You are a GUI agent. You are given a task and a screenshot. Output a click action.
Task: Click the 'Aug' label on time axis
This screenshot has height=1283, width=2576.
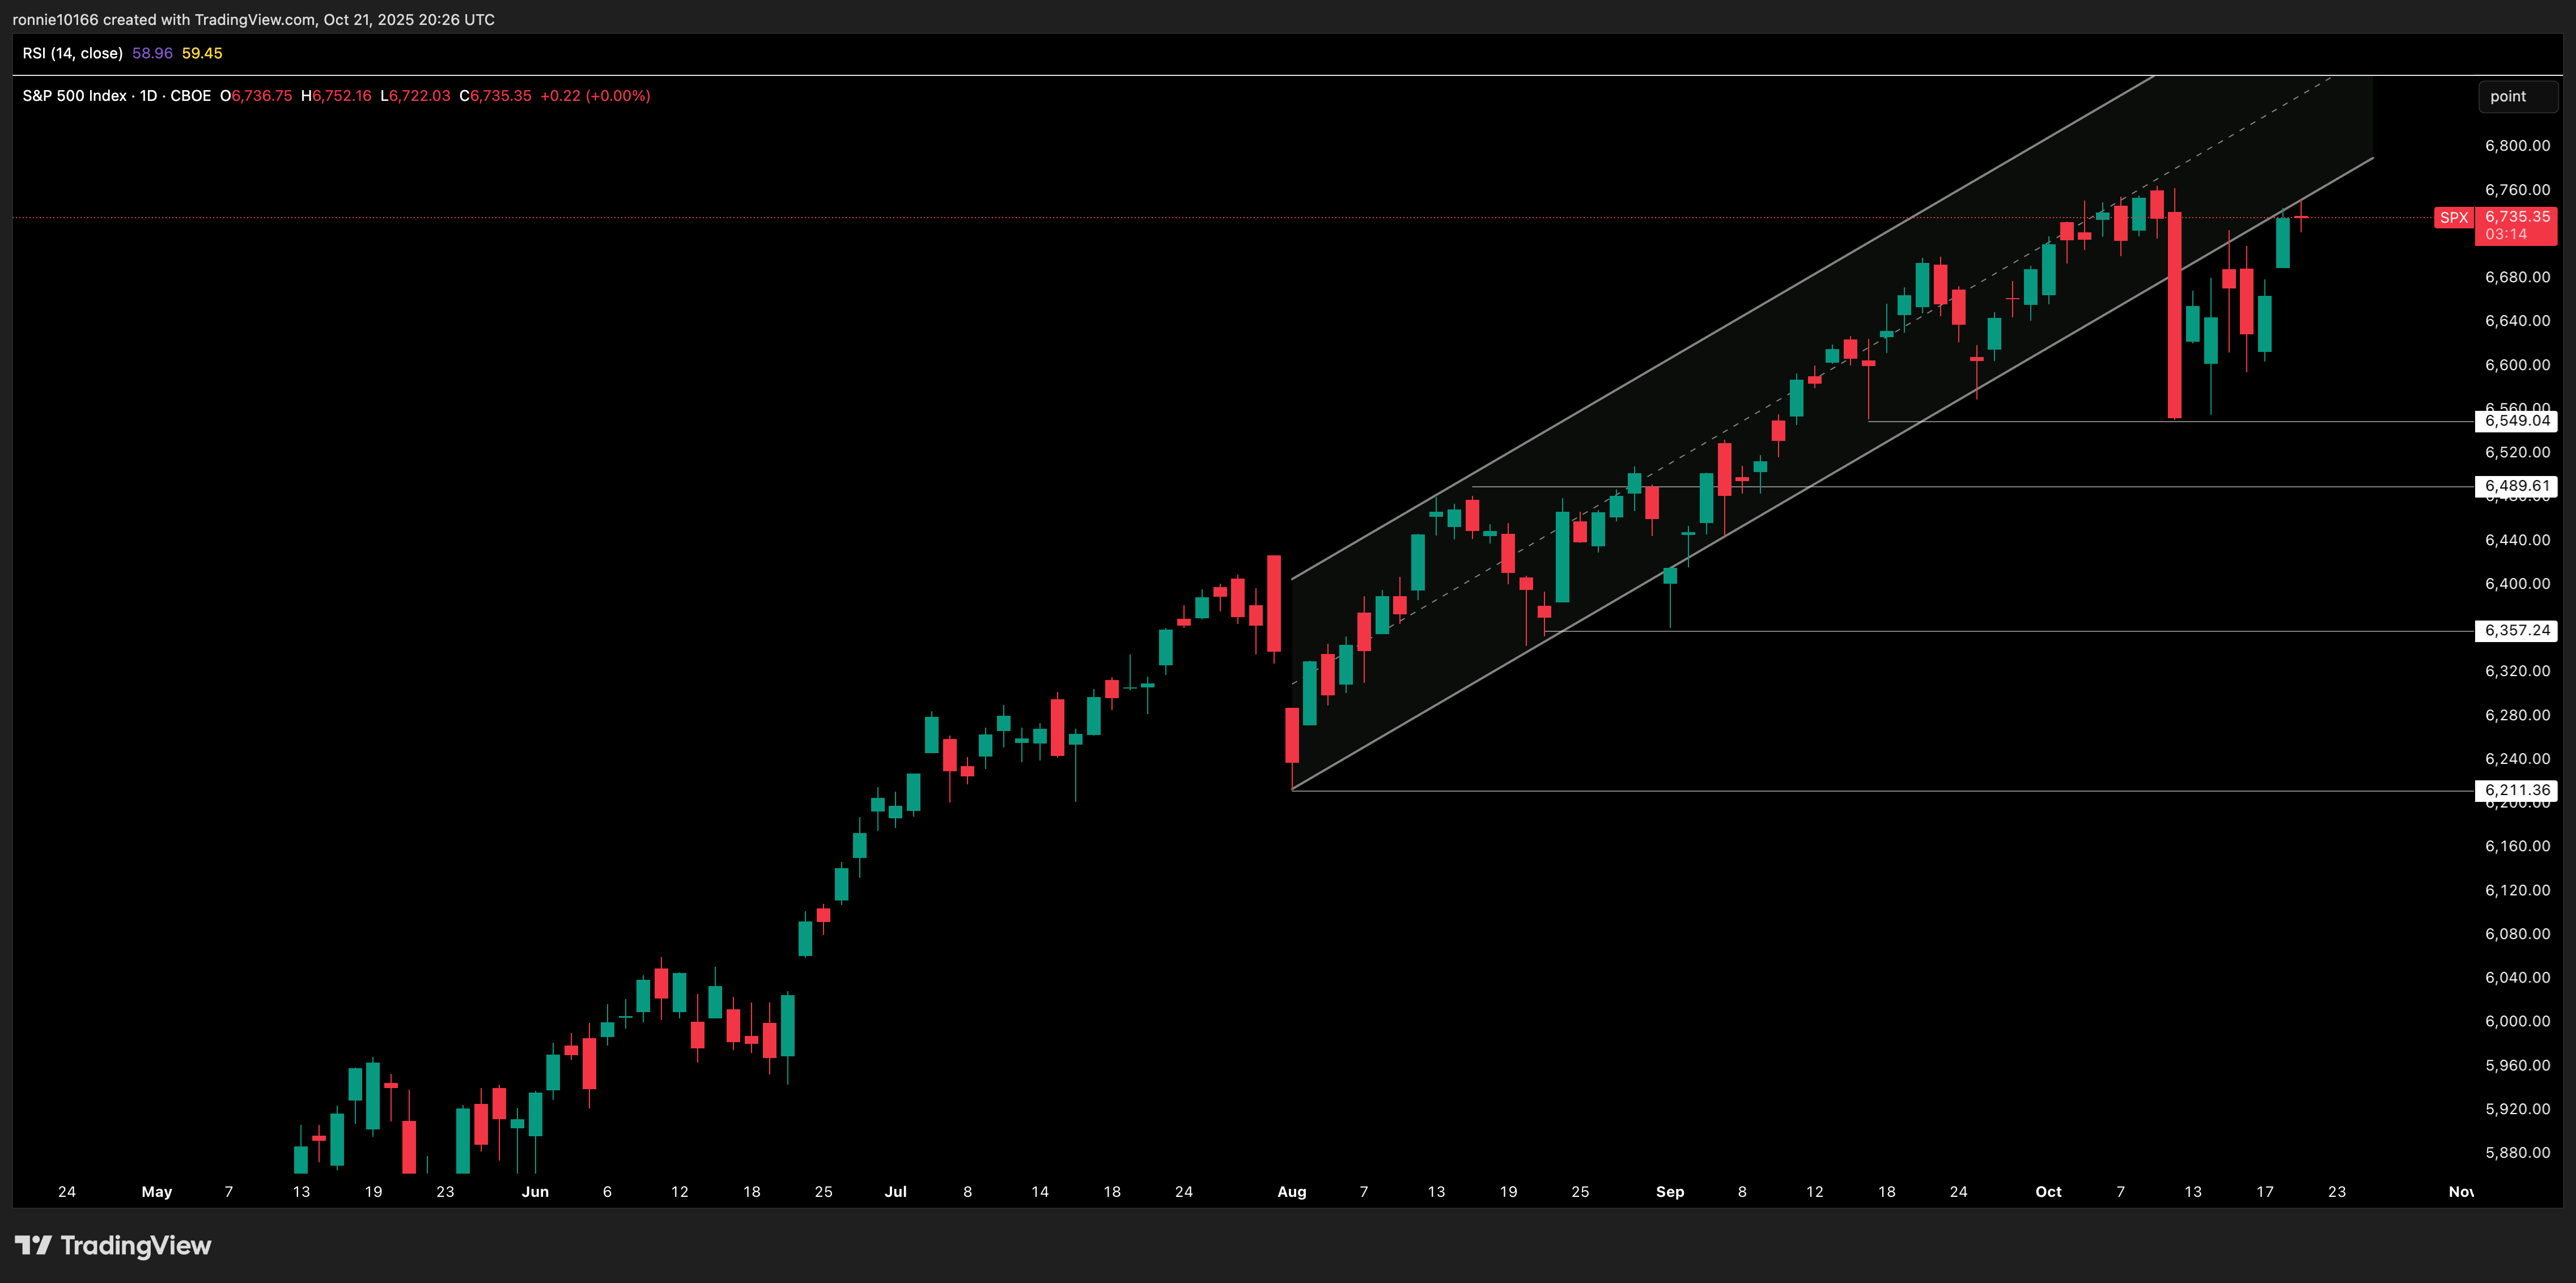click(1291, 1192)
